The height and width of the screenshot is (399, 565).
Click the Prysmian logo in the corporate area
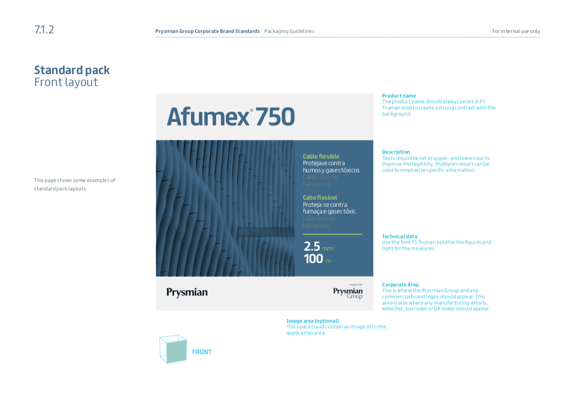click(187, 292)
